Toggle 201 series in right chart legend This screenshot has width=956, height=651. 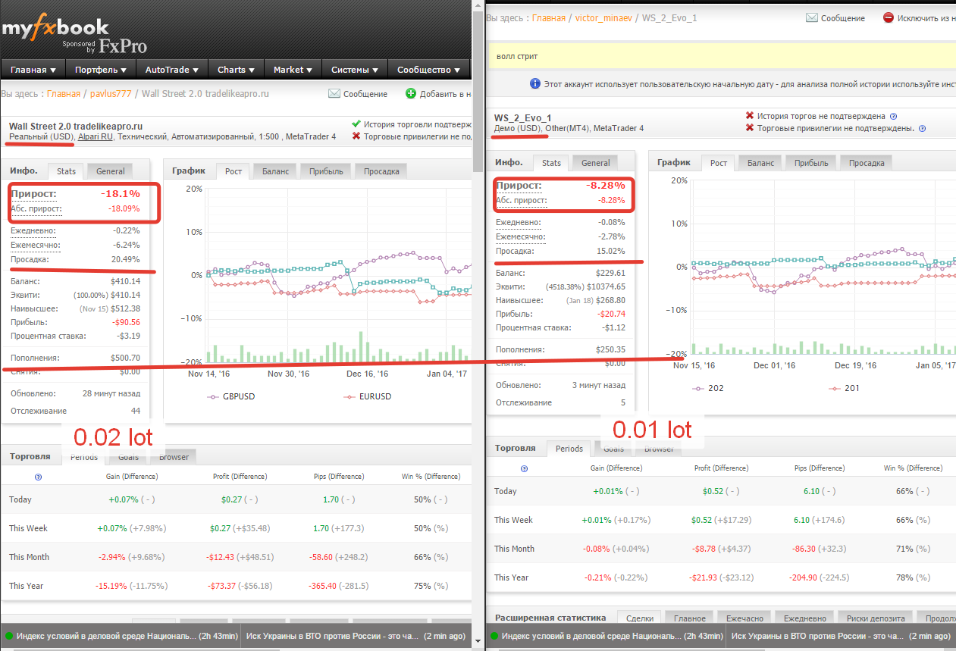pos(845,388)
